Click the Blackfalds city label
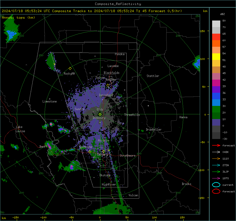 pyautogui.click(x=111, y=73)
